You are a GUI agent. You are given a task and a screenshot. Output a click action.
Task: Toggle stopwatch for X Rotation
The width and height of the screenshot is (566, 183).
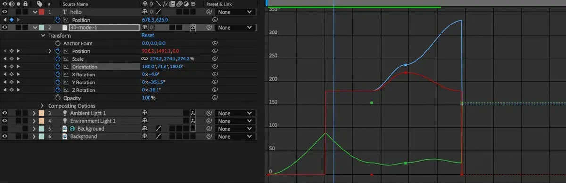tap(58, 75)
